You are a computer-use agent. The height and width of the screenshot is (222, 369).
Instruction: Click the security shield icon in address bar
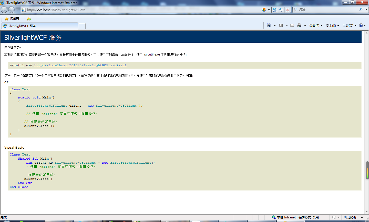(265, 10)
